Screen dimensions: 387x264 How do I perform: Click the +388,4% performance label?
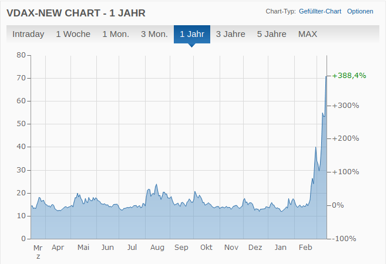(349, 76)
